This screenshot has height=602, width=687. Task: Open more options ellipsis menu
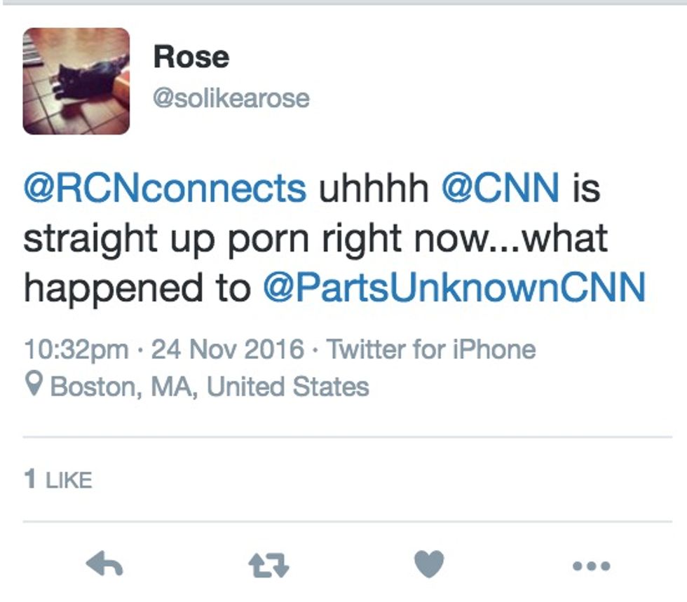point(590,565)
